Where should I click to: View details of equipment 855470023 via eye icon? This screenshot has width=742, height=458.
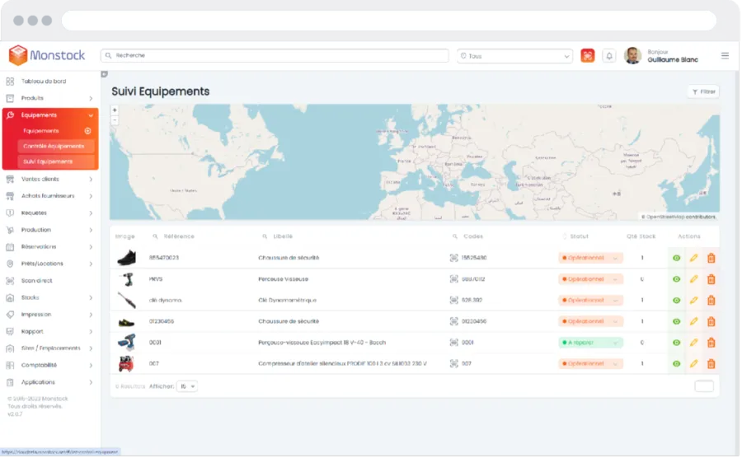(x=676, y=258)
